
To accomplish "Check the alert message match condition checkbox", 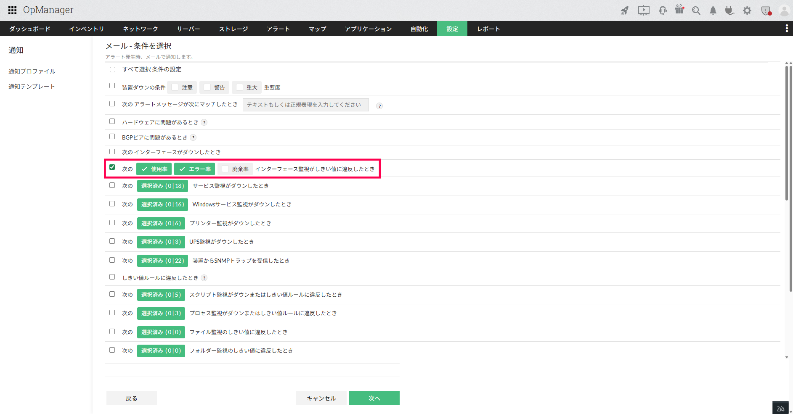I will [x=112, y=104].
